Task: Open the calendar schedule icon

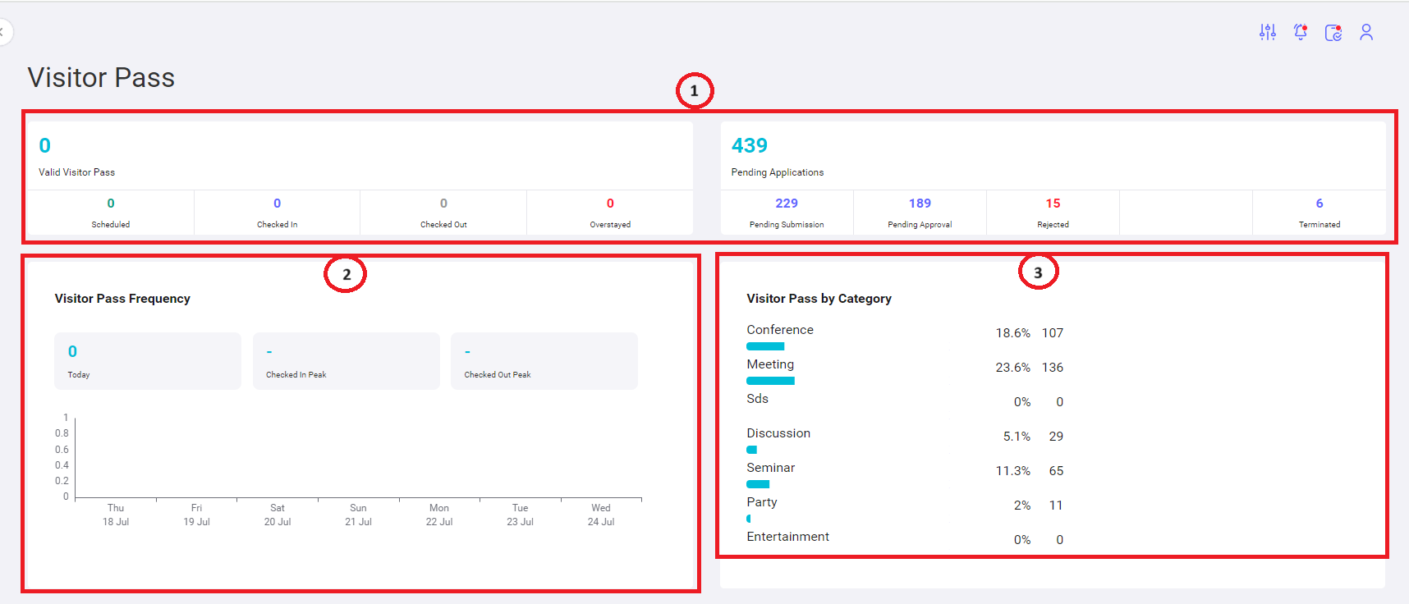Action: pos(1333,32)
